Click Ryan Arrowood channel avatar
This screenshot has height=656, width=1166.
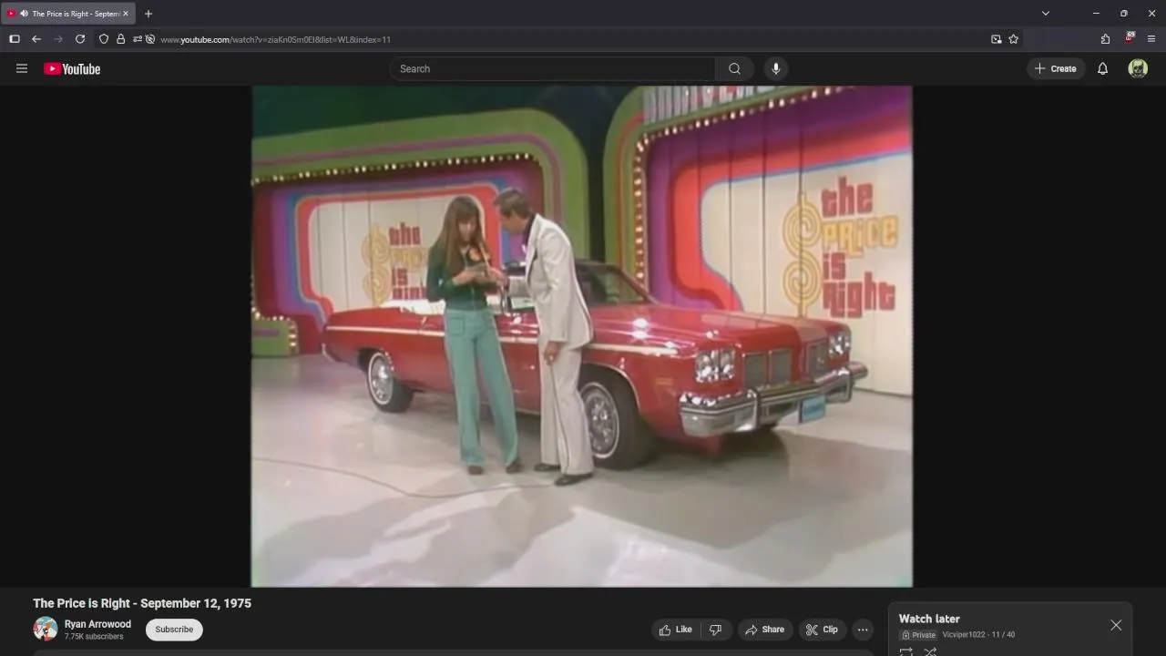46,629
